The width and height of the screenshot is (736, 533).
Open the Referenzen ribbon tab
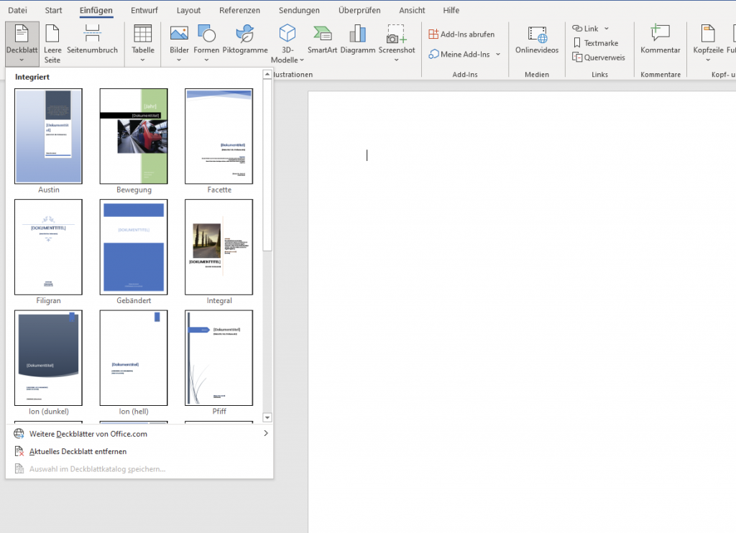pos(239,11)
